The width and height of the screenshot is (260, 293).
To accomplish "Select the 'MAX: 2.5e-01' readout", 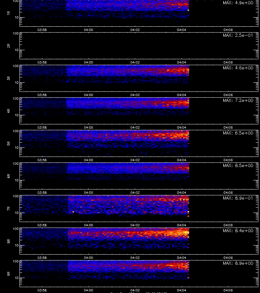I will [x=238, y=35].
